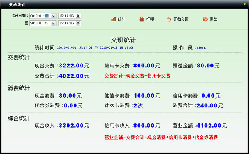Screen dimensions: 249x154
Task: Click the start time field 15:17:06
Action: click(67, 16)
